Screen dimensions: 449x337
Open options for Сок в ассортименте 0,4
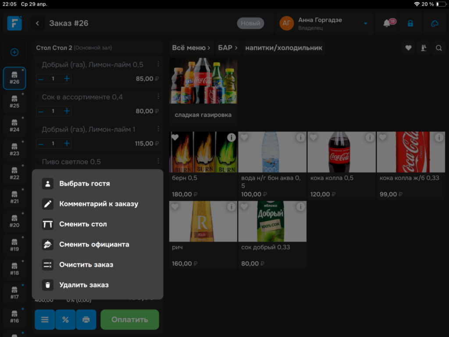tap(158, 97)
